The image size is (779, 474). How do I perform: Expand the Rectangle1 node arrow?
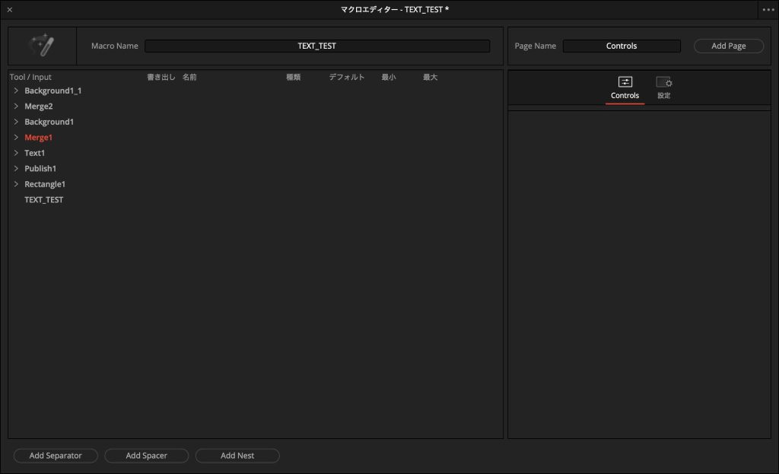16,184
